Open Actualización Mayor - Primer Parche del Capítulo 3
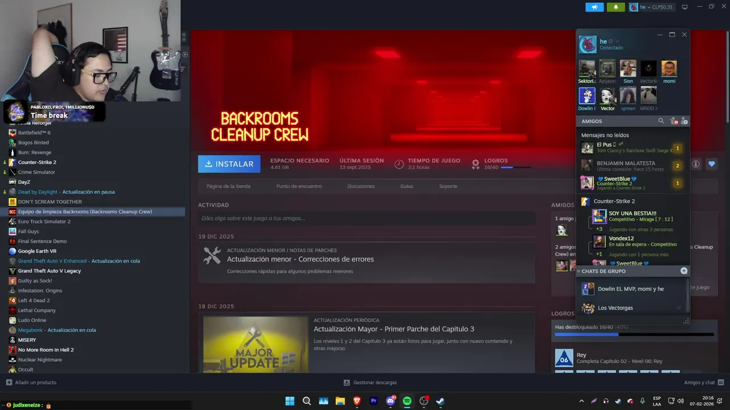This screenshot has height=410, width=730. tap(394, 329)
